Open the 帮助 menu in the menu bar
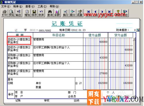 pyautogui.click(x=54, y=7)
